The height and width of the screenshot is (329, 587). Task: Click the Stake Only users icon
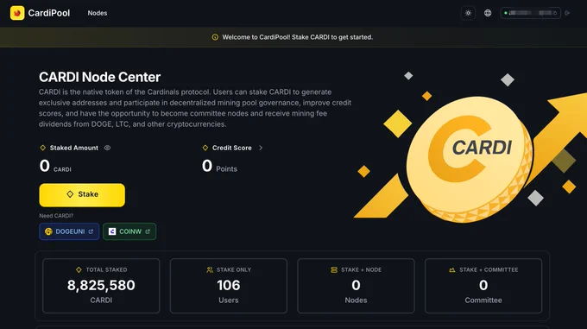[x=210, y=270]
